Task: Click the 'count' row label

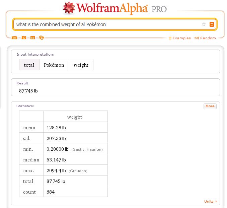Action: [29, 192]
